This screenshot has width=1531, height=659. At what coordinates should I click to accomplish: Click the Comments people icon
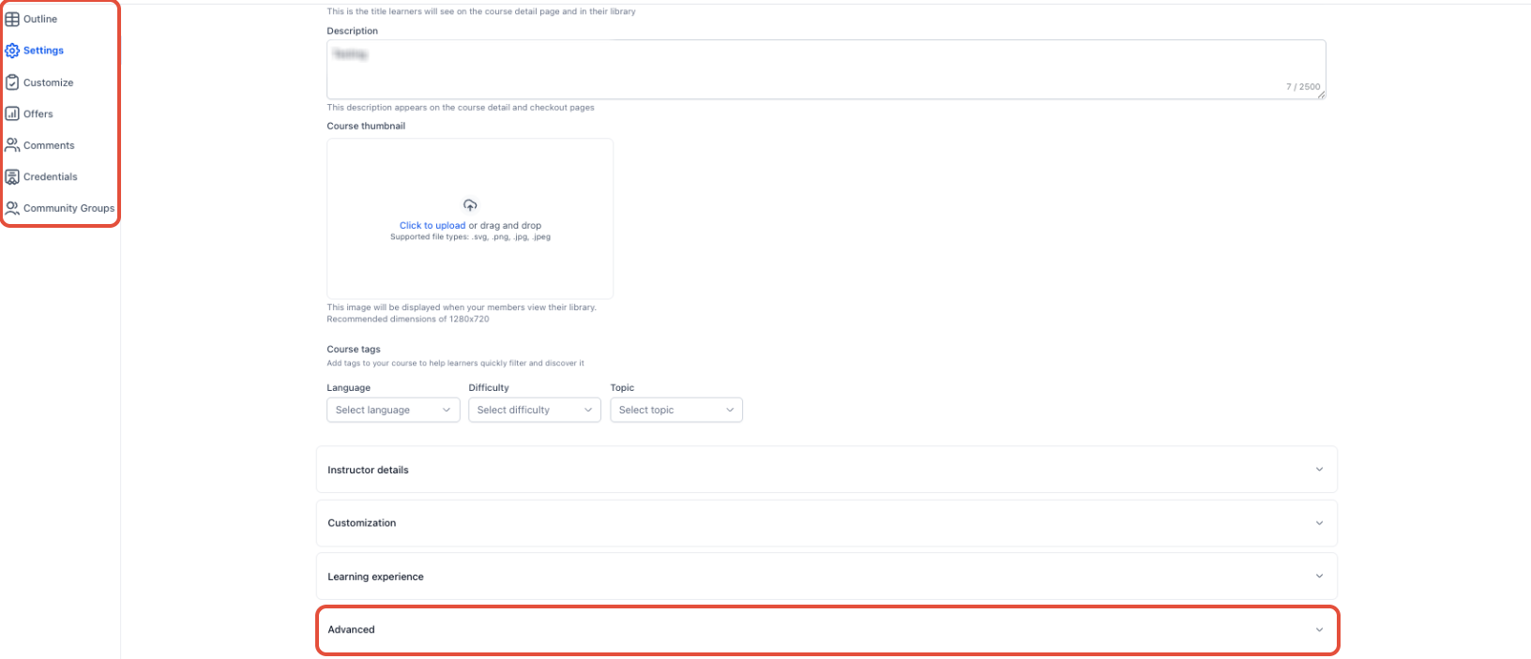pos(12,145)
